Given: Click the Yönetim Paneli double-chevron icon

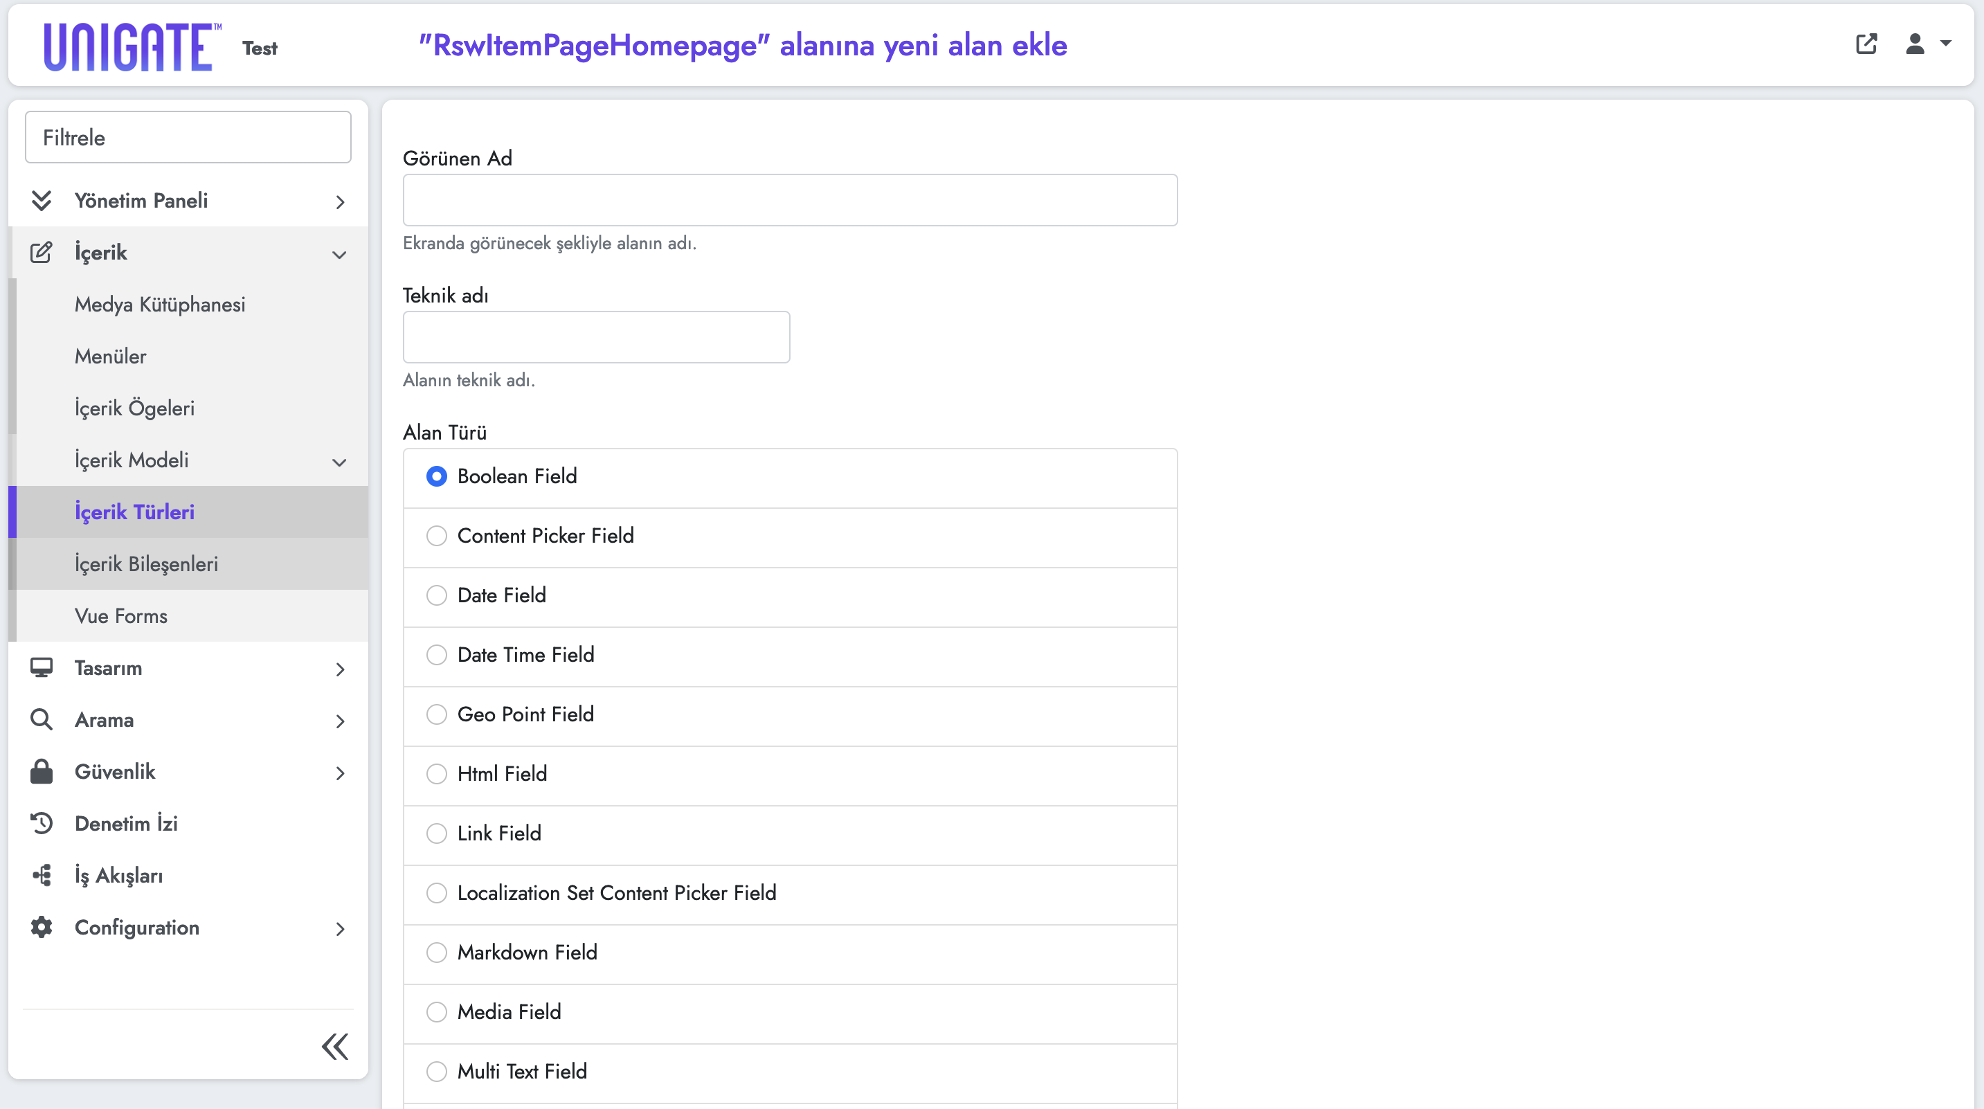Looking at the screenshot, I should 42,200.
